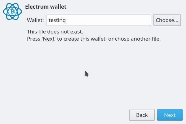The height and width of the screenshot is (124, 186).
Task: Select the blue Next button label
Action: [x=170, y=115]
